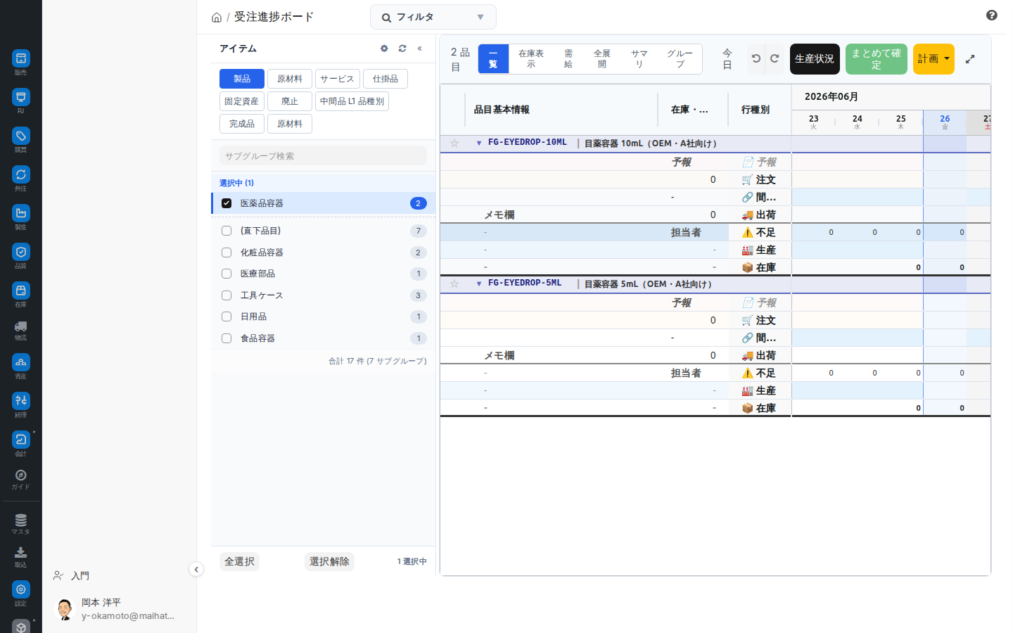Check the 食品容器 subgroup
1013x633 pixels.
coord(227,338)
